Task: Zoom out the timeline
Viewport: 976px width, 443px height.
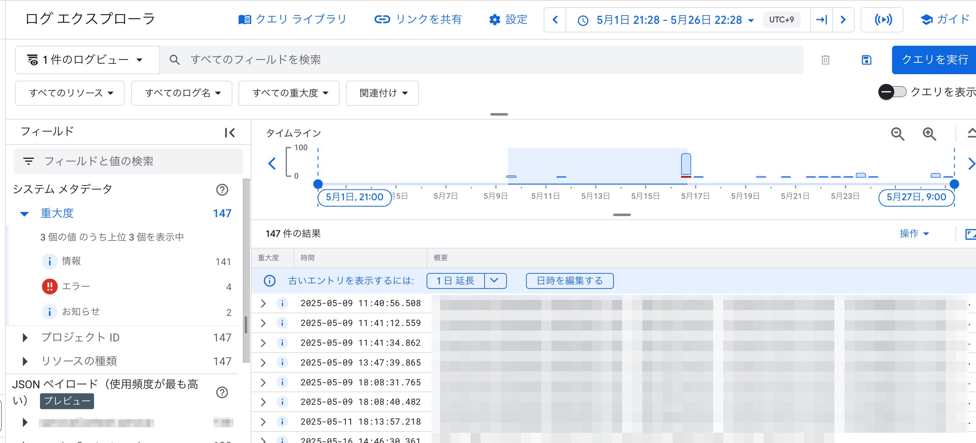Action: point(897,134)
